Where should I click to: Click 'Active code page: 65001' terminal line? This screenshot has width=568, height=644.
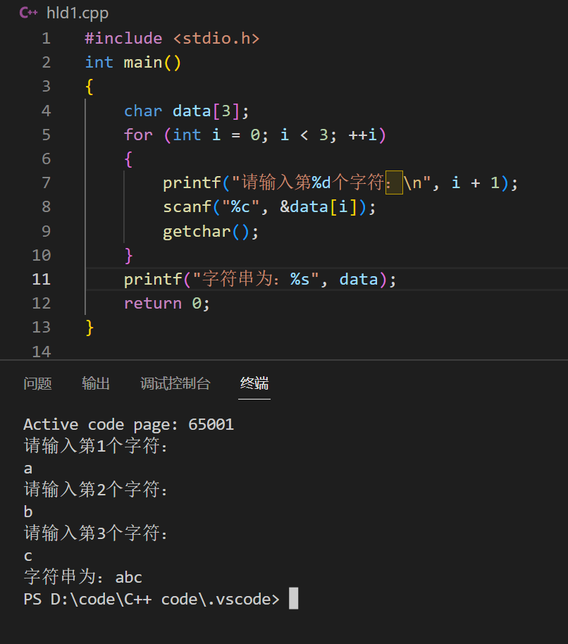128,424
